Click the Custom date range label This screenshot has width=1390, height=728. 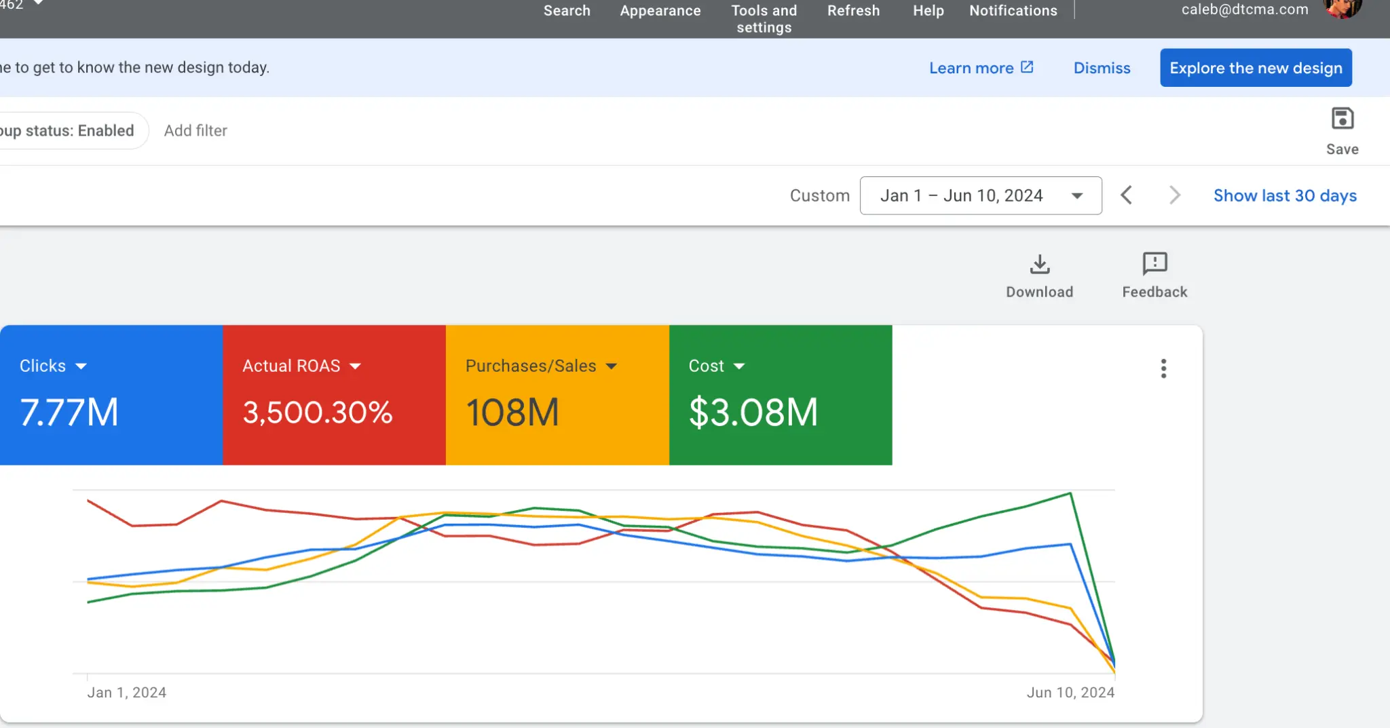819,195
